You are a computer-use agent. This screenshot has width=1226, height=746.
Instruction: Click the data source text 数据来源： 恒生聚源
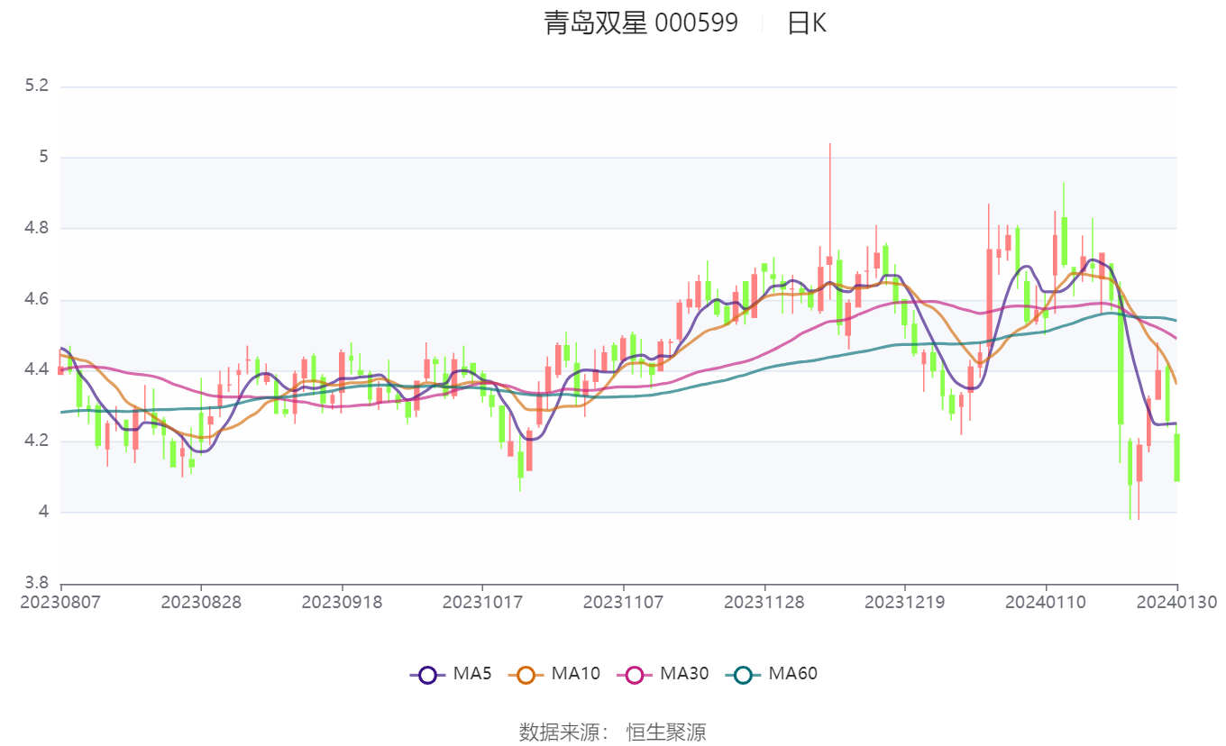613,732
